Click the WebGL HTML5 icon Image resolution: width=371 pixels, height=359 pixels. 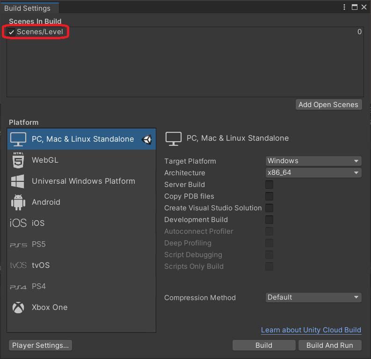point(18,160)
